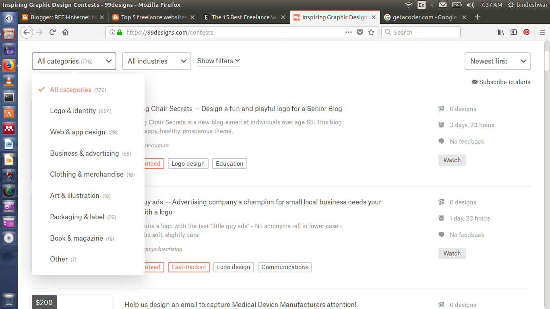Bookmark this page with the star icon
The height and width of the screenshot is (309, 550).
371,32
